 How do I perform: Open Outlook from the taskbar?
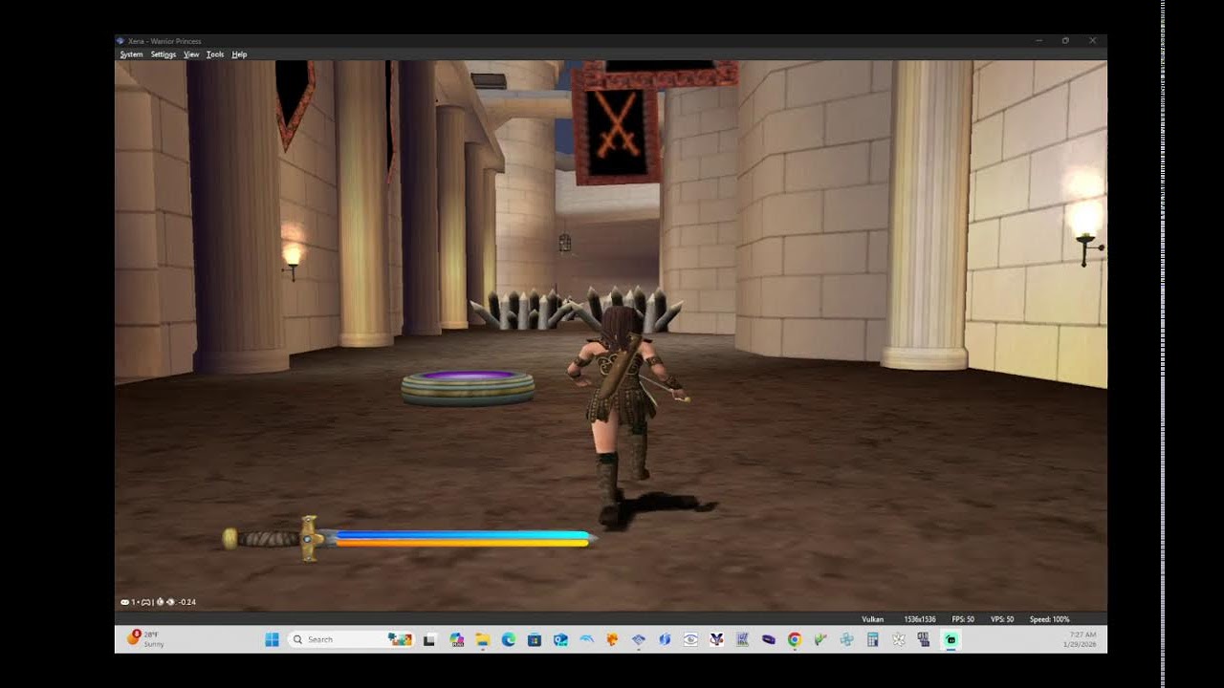click(560, 639)
